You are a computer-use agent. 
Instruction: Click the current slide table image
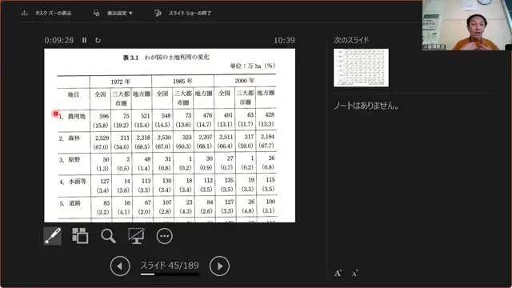coord(170,135)
